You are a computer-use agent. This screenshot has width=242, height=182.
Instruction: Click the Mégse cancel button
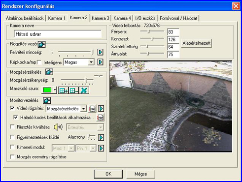pyautogui.click(x=141, y=174)
